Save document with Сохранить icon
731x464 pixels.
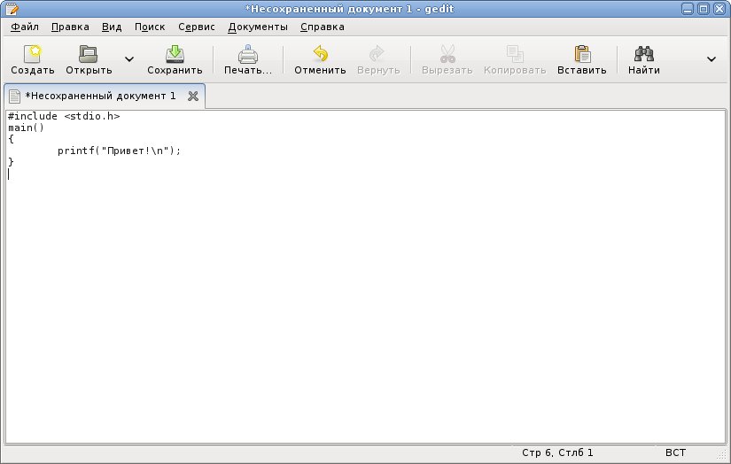(175, 54)
